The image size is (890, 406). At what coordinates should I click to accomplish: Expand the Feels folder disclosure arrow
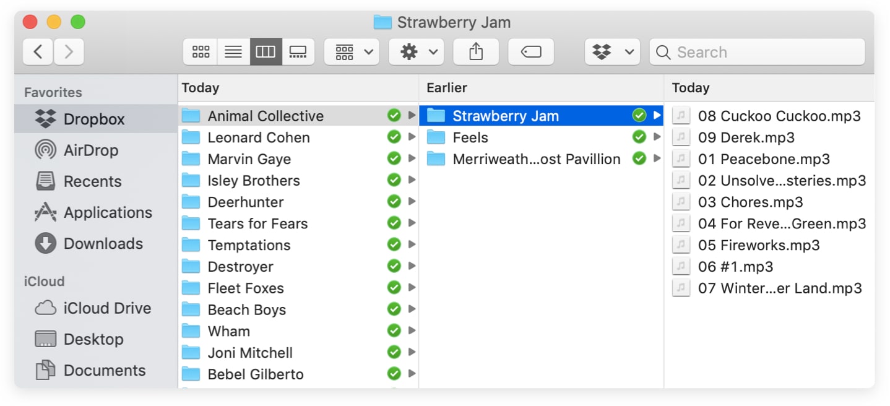[657, 137]
